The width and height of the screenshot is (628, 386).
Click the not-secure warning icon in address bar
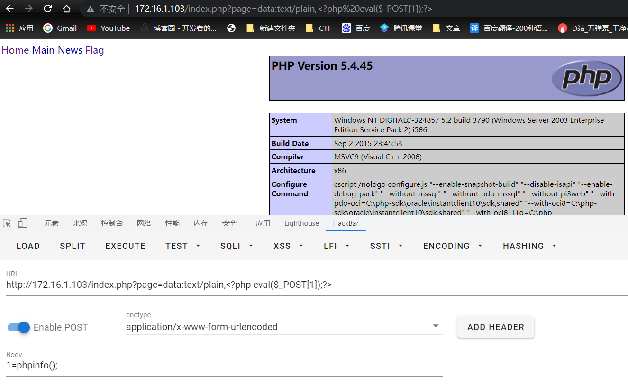tap(91, 9)
